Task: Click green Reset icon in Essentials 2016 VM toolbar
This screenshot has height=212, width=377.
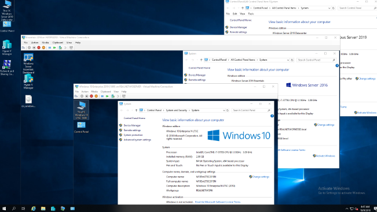Action: pos(54,48)
